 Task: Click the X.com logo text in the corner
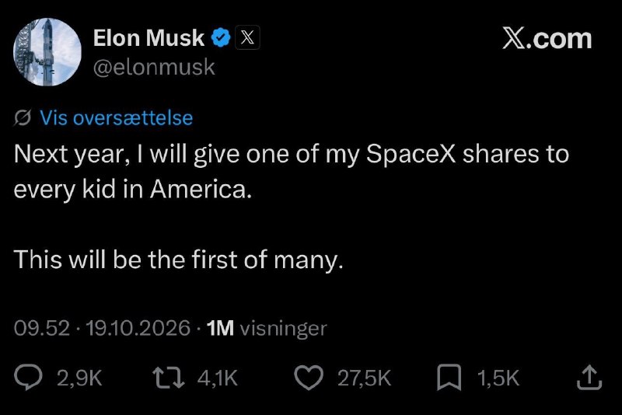pyautogui.click(x=547, y=38)
